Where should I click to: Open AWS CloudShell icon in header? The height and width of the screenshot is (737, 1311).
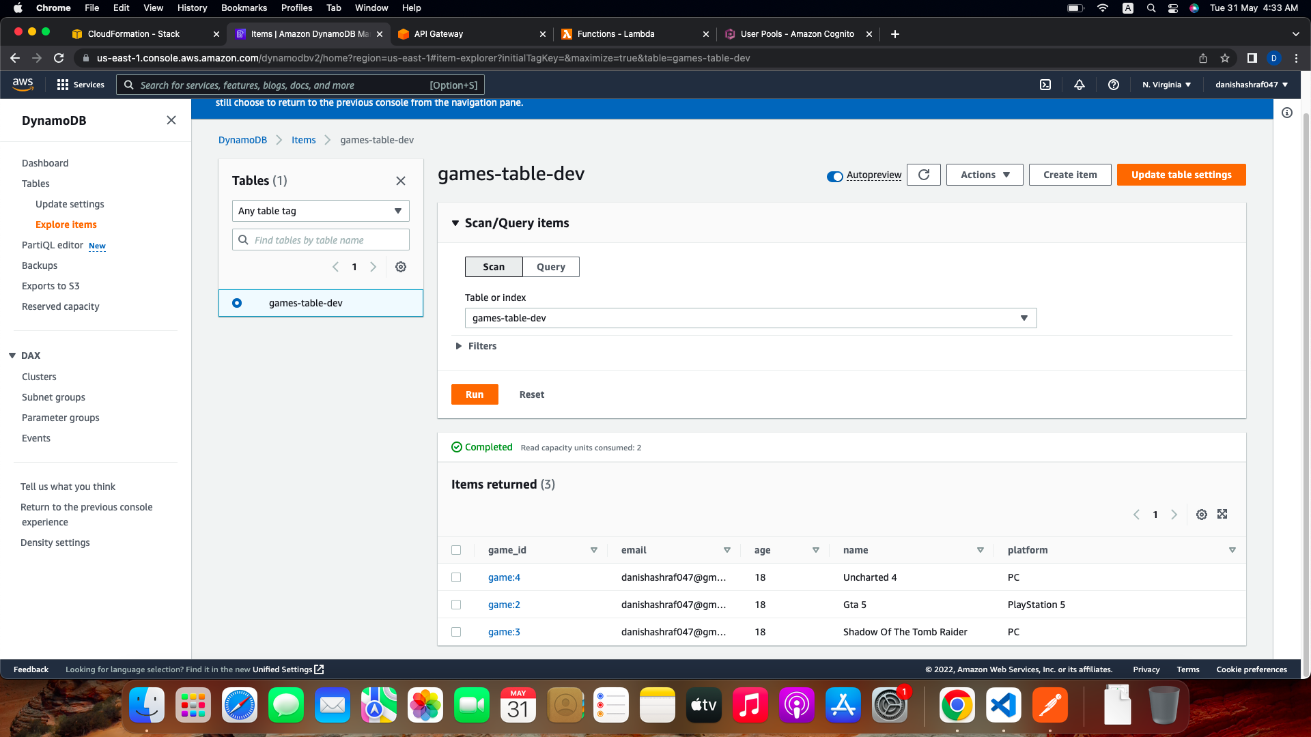coord(1045,85)
